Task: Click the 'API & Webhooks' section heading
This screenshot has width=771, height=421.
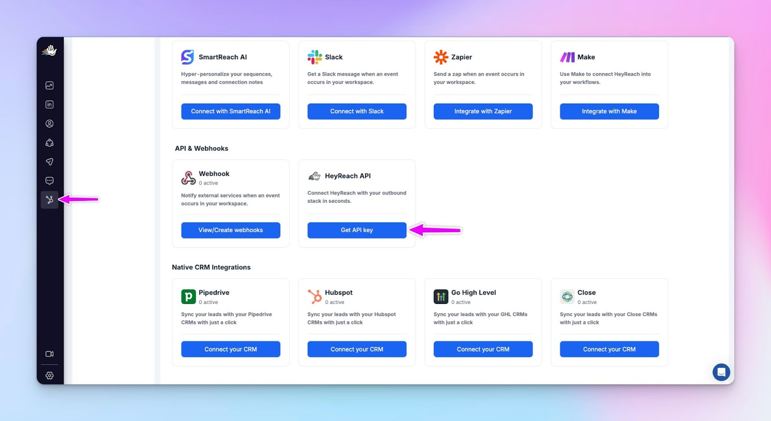Action: point(201,148)
